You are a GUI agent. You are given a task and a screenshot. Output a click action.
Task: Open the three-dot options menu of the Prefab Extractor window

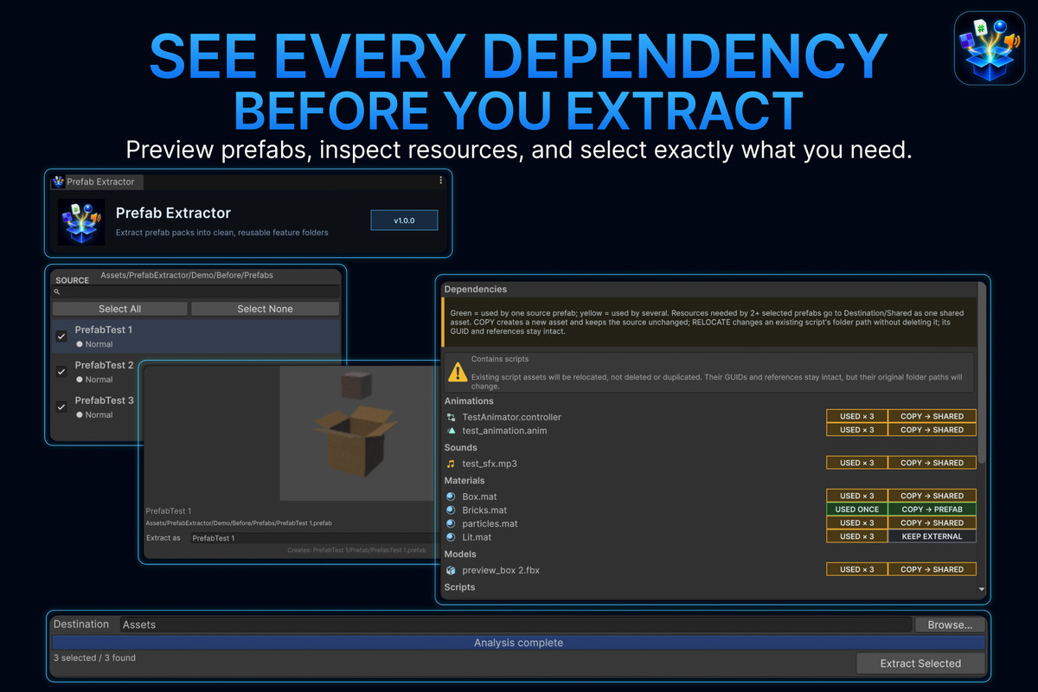pyautogui.click(x=440, y=181)
